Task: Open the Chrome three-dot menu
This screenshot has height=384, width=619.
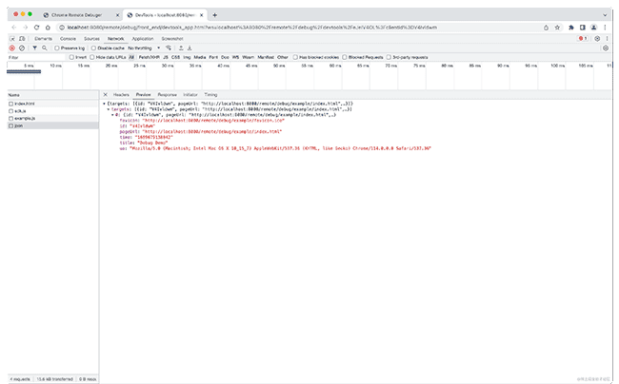Action: [x=605, y=28]
